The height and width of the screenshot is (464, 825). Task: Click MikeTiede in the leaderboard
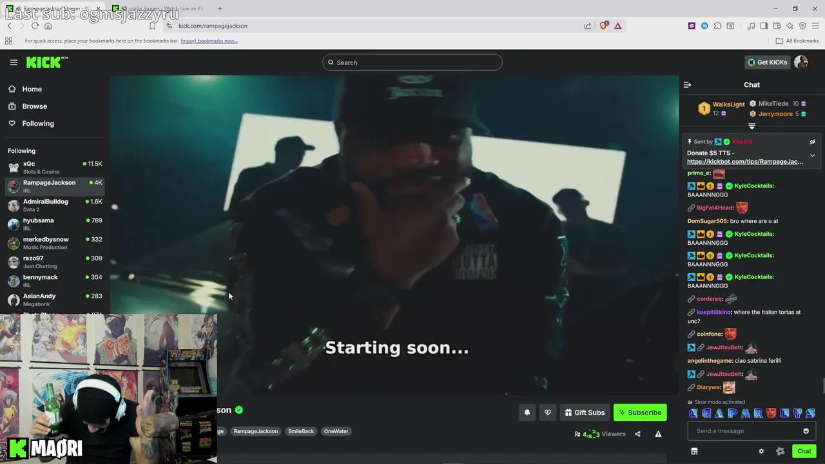pyautogui.click(x=773, y=104)
